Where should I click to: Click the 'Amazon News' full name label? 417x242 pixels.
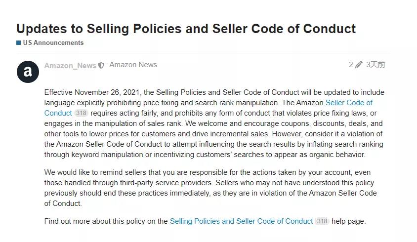tap(133, 65)
